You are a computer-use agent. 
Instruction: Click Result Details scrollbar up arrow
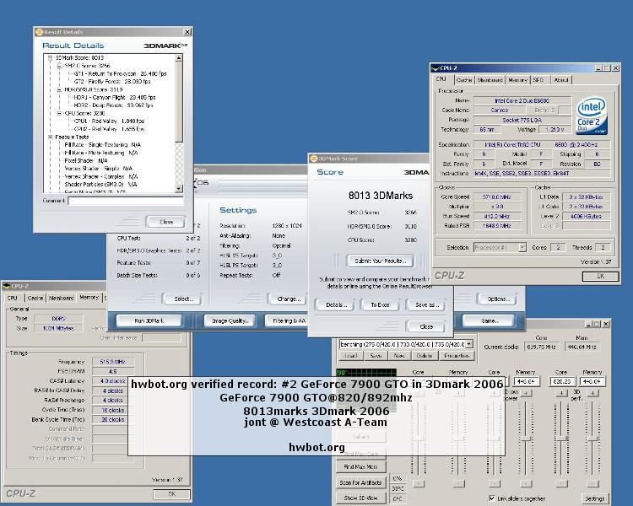pyautogui.click(x=179, y=58)
